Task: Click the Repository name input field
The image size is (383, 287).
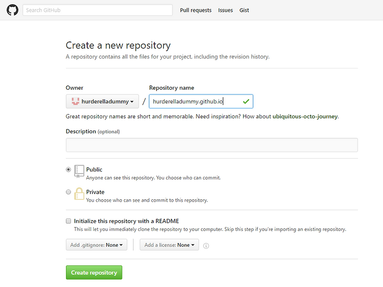Action: tap(201, 101)
